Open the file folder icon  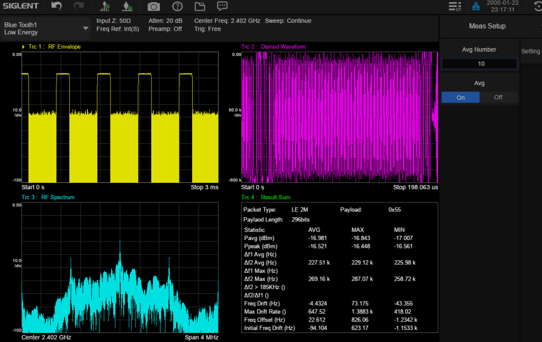coord(200,6)
